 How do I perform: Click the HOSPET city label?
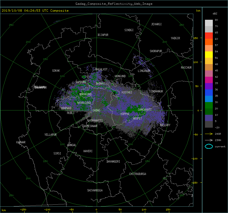[137, 119]
